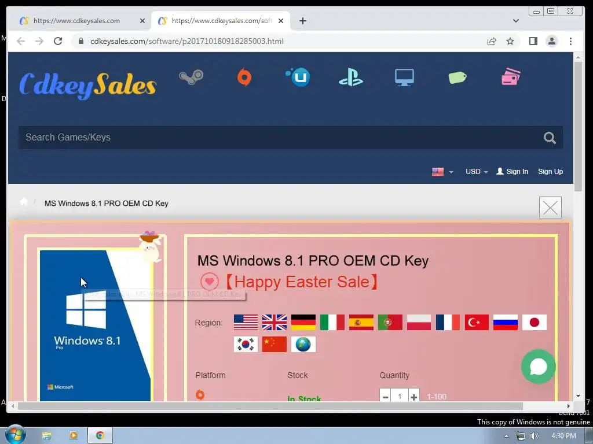The height and width of the screenshot is (444, 593).
Task: Click the Sign In link
Action: (x=512, y=171)
